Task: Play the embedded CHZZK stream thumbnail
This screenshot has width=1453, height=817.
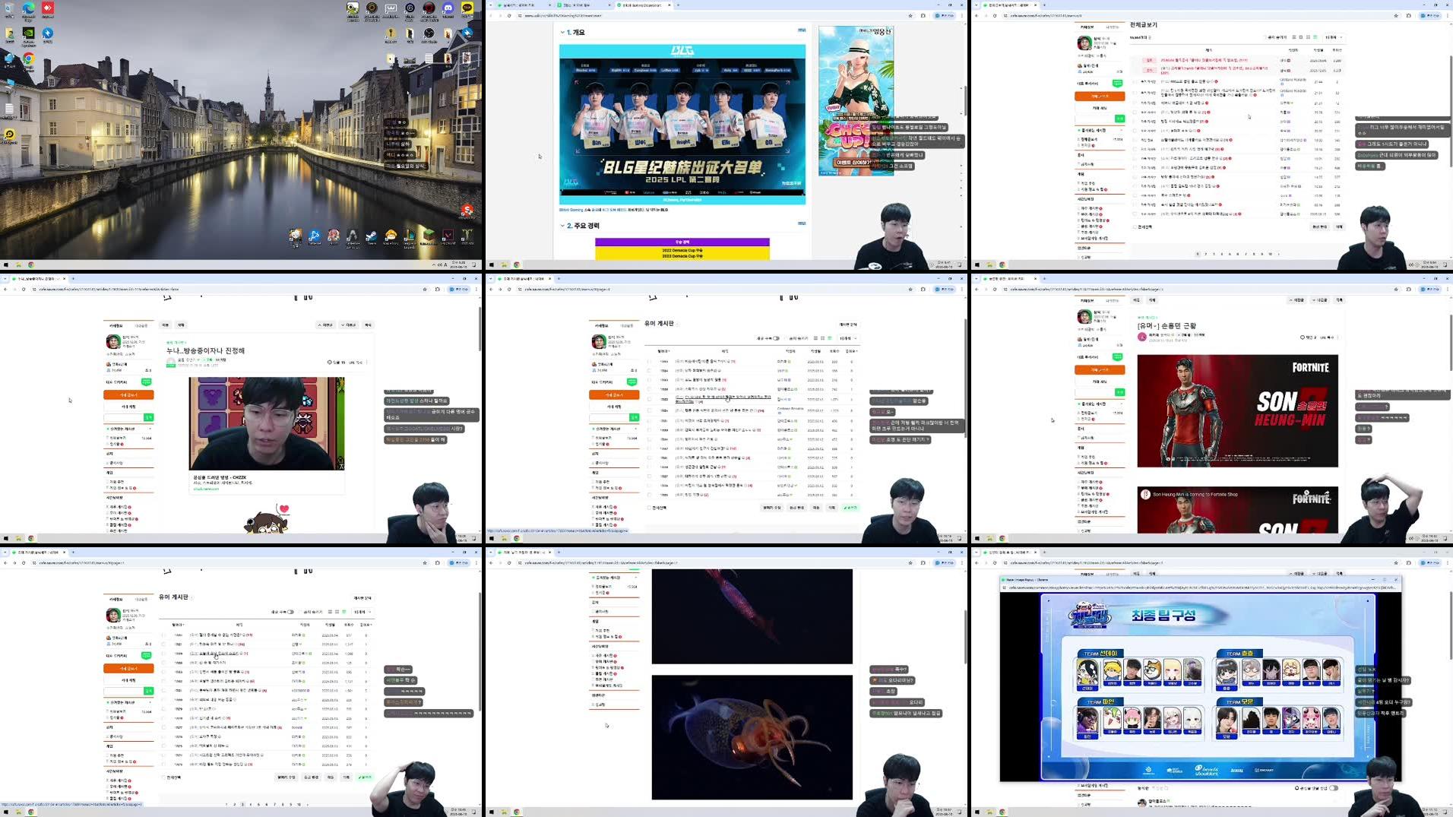Action: 266,423
